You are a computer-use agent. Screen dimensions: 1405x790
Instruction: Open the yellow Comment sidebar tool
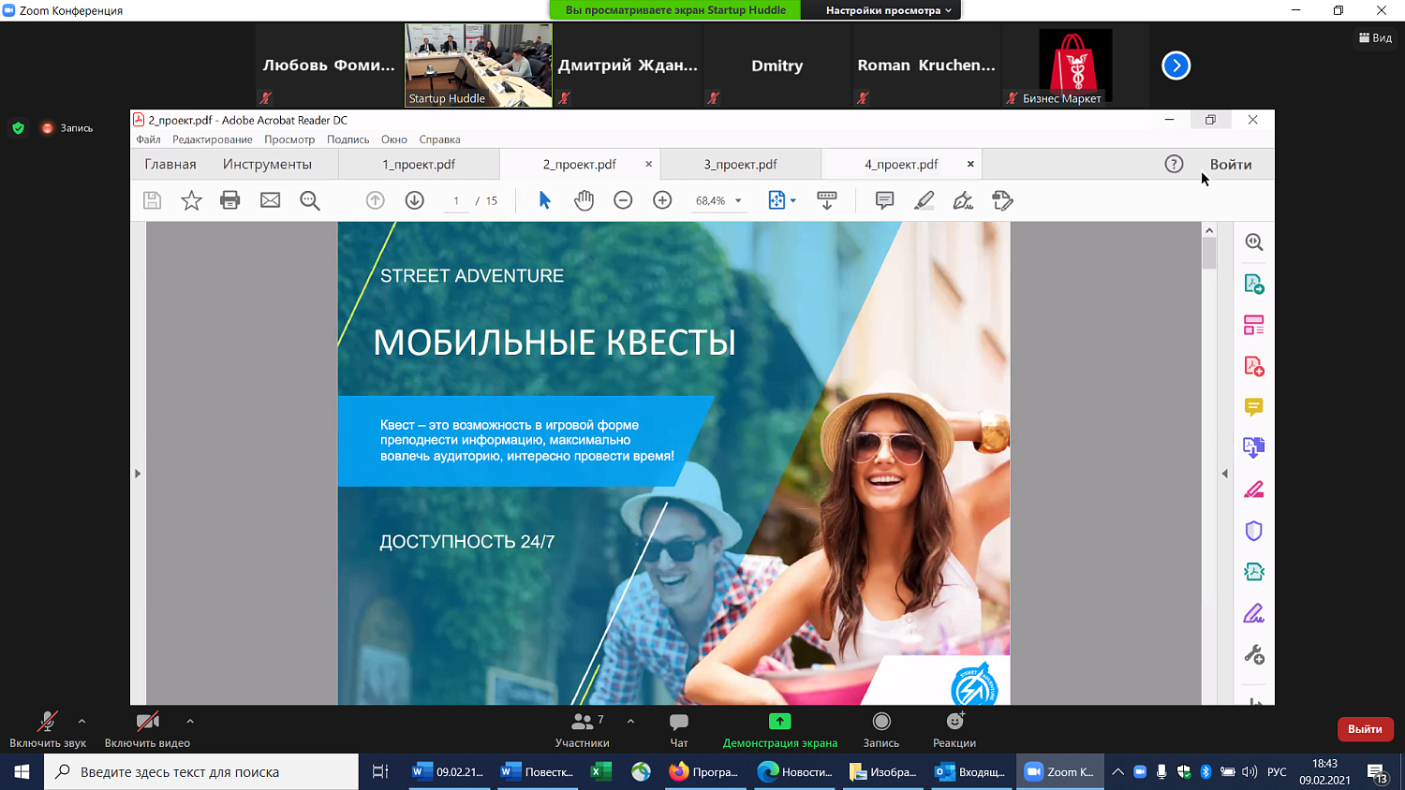click(x=1254, y=406)
